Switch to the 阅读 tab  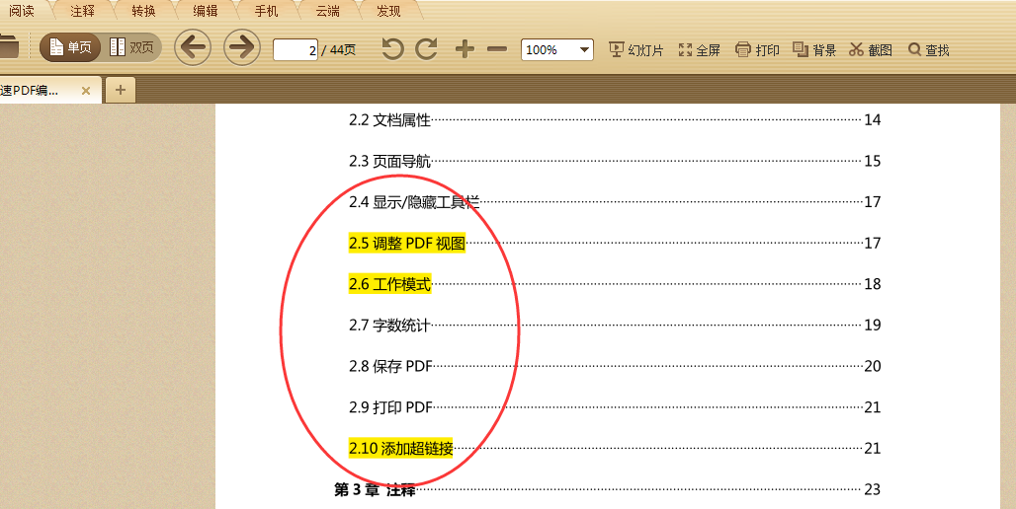click(22, 11)
